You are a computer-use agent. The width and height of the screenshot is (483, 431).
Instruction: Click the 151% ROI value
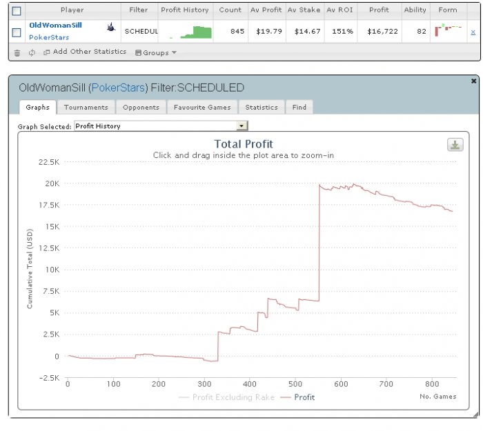click(342, 32)
